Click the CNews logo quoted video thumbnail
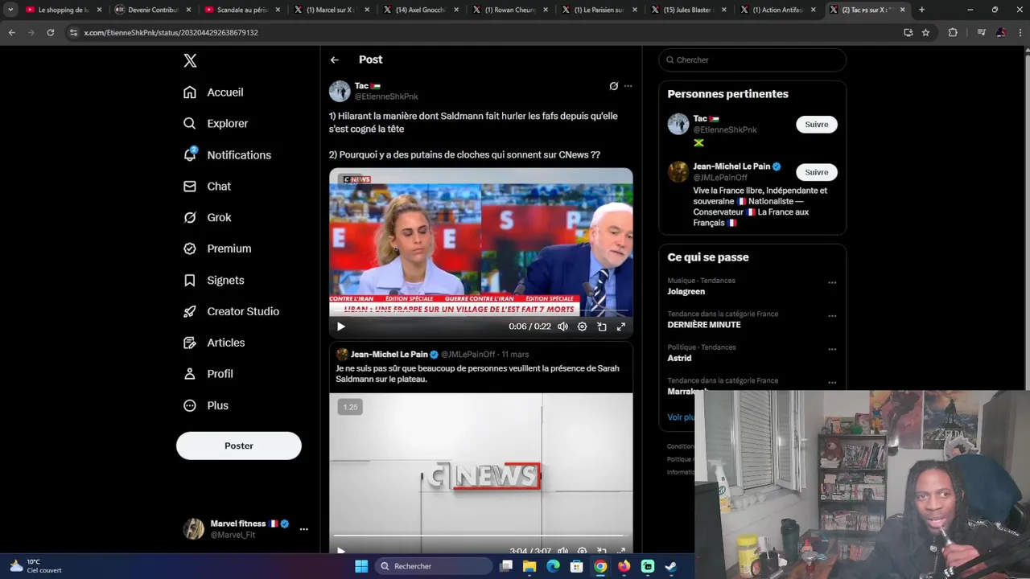 [x=481, y=474]
